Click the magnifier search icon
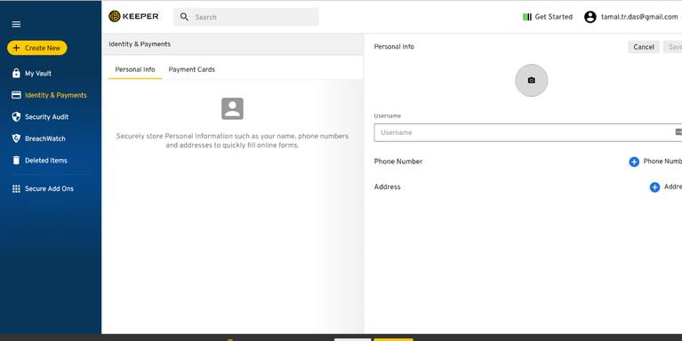The image size is (682, 341). click(x=184, y=17)
